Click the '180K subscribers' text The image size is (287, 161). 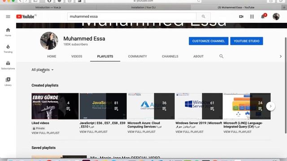(76, 44)
